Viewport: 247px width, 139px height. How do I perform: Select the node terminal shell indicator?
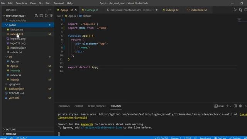click(219, 106)
